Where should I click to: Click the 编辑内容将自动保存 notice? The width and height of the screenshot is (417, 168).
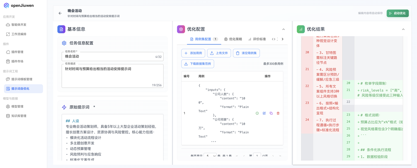click(370, 13)
